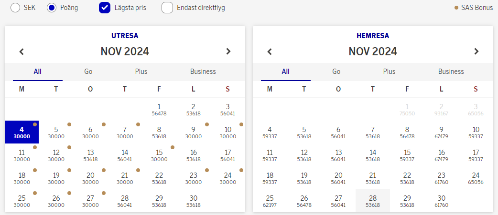This screenshot has height=215, width=498.
Task: Enable Endast direktflyg checkbox
Action: 167,8
